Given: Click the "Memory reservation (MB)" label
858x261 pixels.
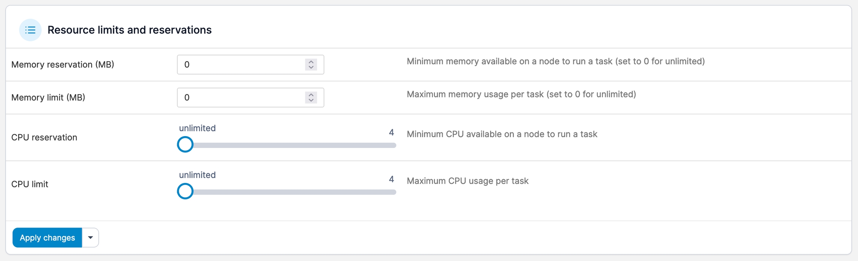Looking at the screenshot, I should point(63,65).
